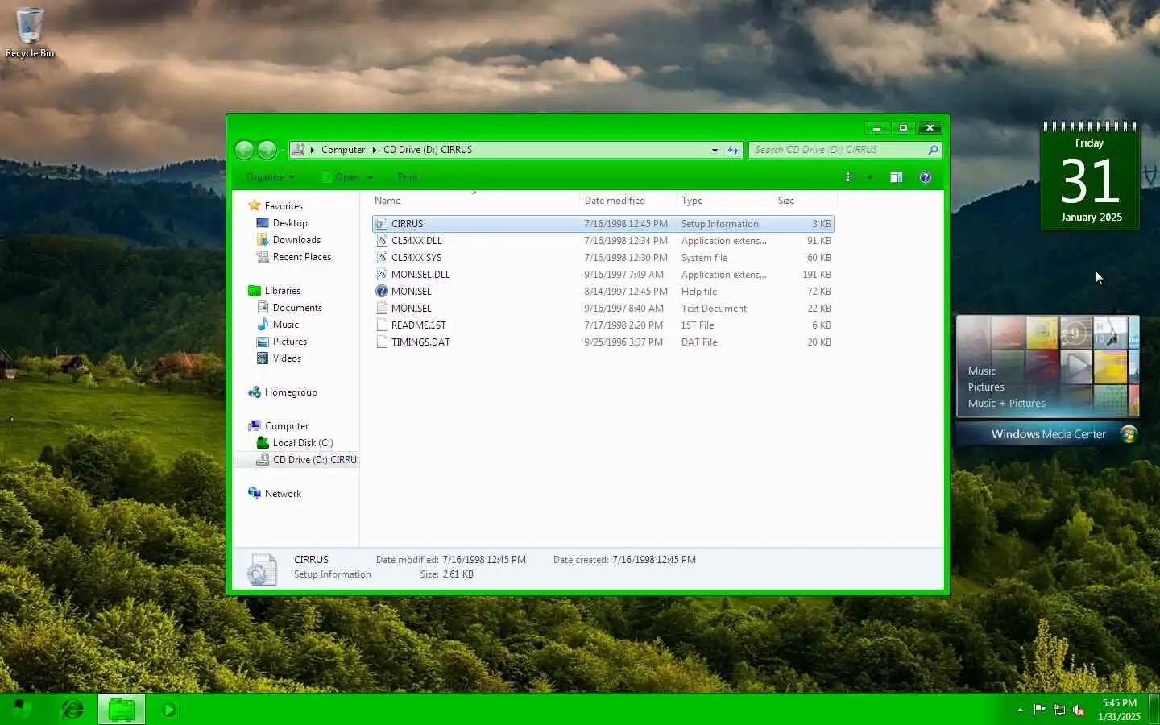Click the Action Center flag tray icon
Image resolution: width=1160 pixels, height=725 pixels.
[x=1039, y=710]
